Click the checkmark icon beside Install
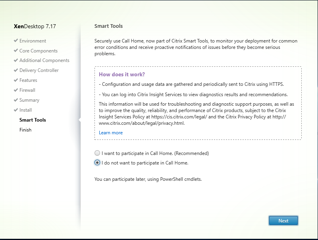 pyautogui.click(x=16, y=110)
